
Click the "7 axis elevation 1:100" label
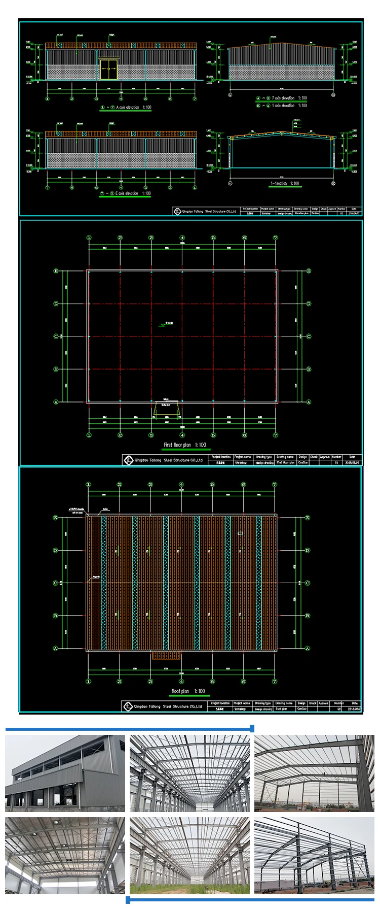[282, 98]
